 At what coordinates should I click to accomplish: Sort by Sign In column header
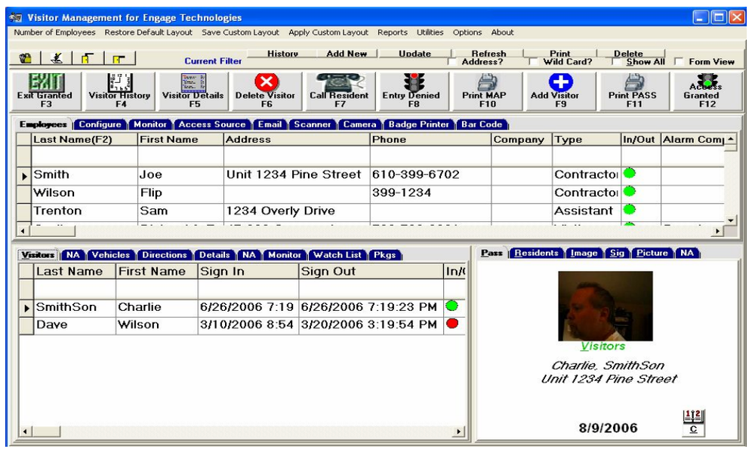pyautogui.click(x=248, y=271)
